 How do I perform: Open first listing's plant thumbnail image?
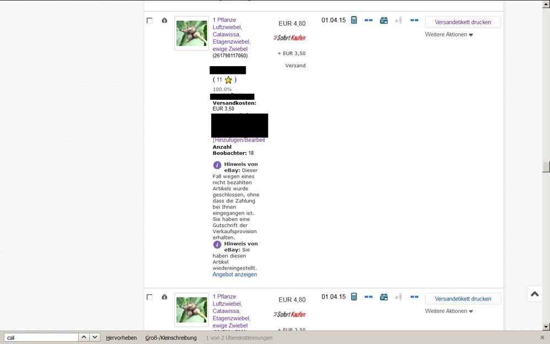(191, 33)
